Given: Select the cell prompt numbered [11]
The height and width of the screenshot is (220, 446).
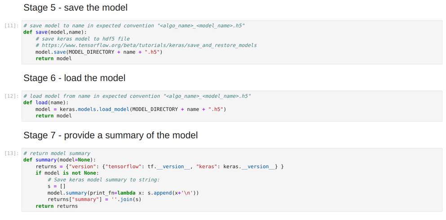Looking at the screenshot, I should click(x=11, y=26).
